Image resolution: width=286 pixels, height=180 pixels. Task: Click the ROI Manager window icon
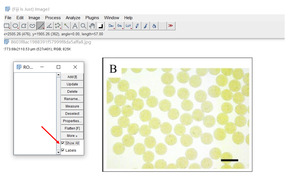click(x=19, y=67)
